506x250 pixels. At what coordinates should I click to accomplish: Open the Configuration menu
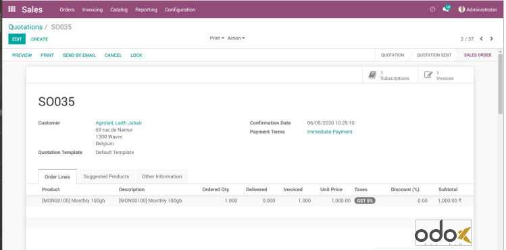(x=180, y=9)
